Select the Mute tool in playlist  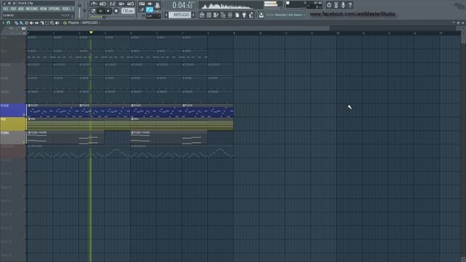(x=31, y=23)
